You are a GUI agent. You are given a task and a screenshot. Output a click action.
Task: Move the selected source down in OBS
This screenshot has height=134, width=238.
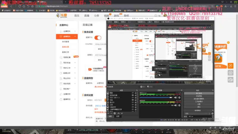coord(122,113)
